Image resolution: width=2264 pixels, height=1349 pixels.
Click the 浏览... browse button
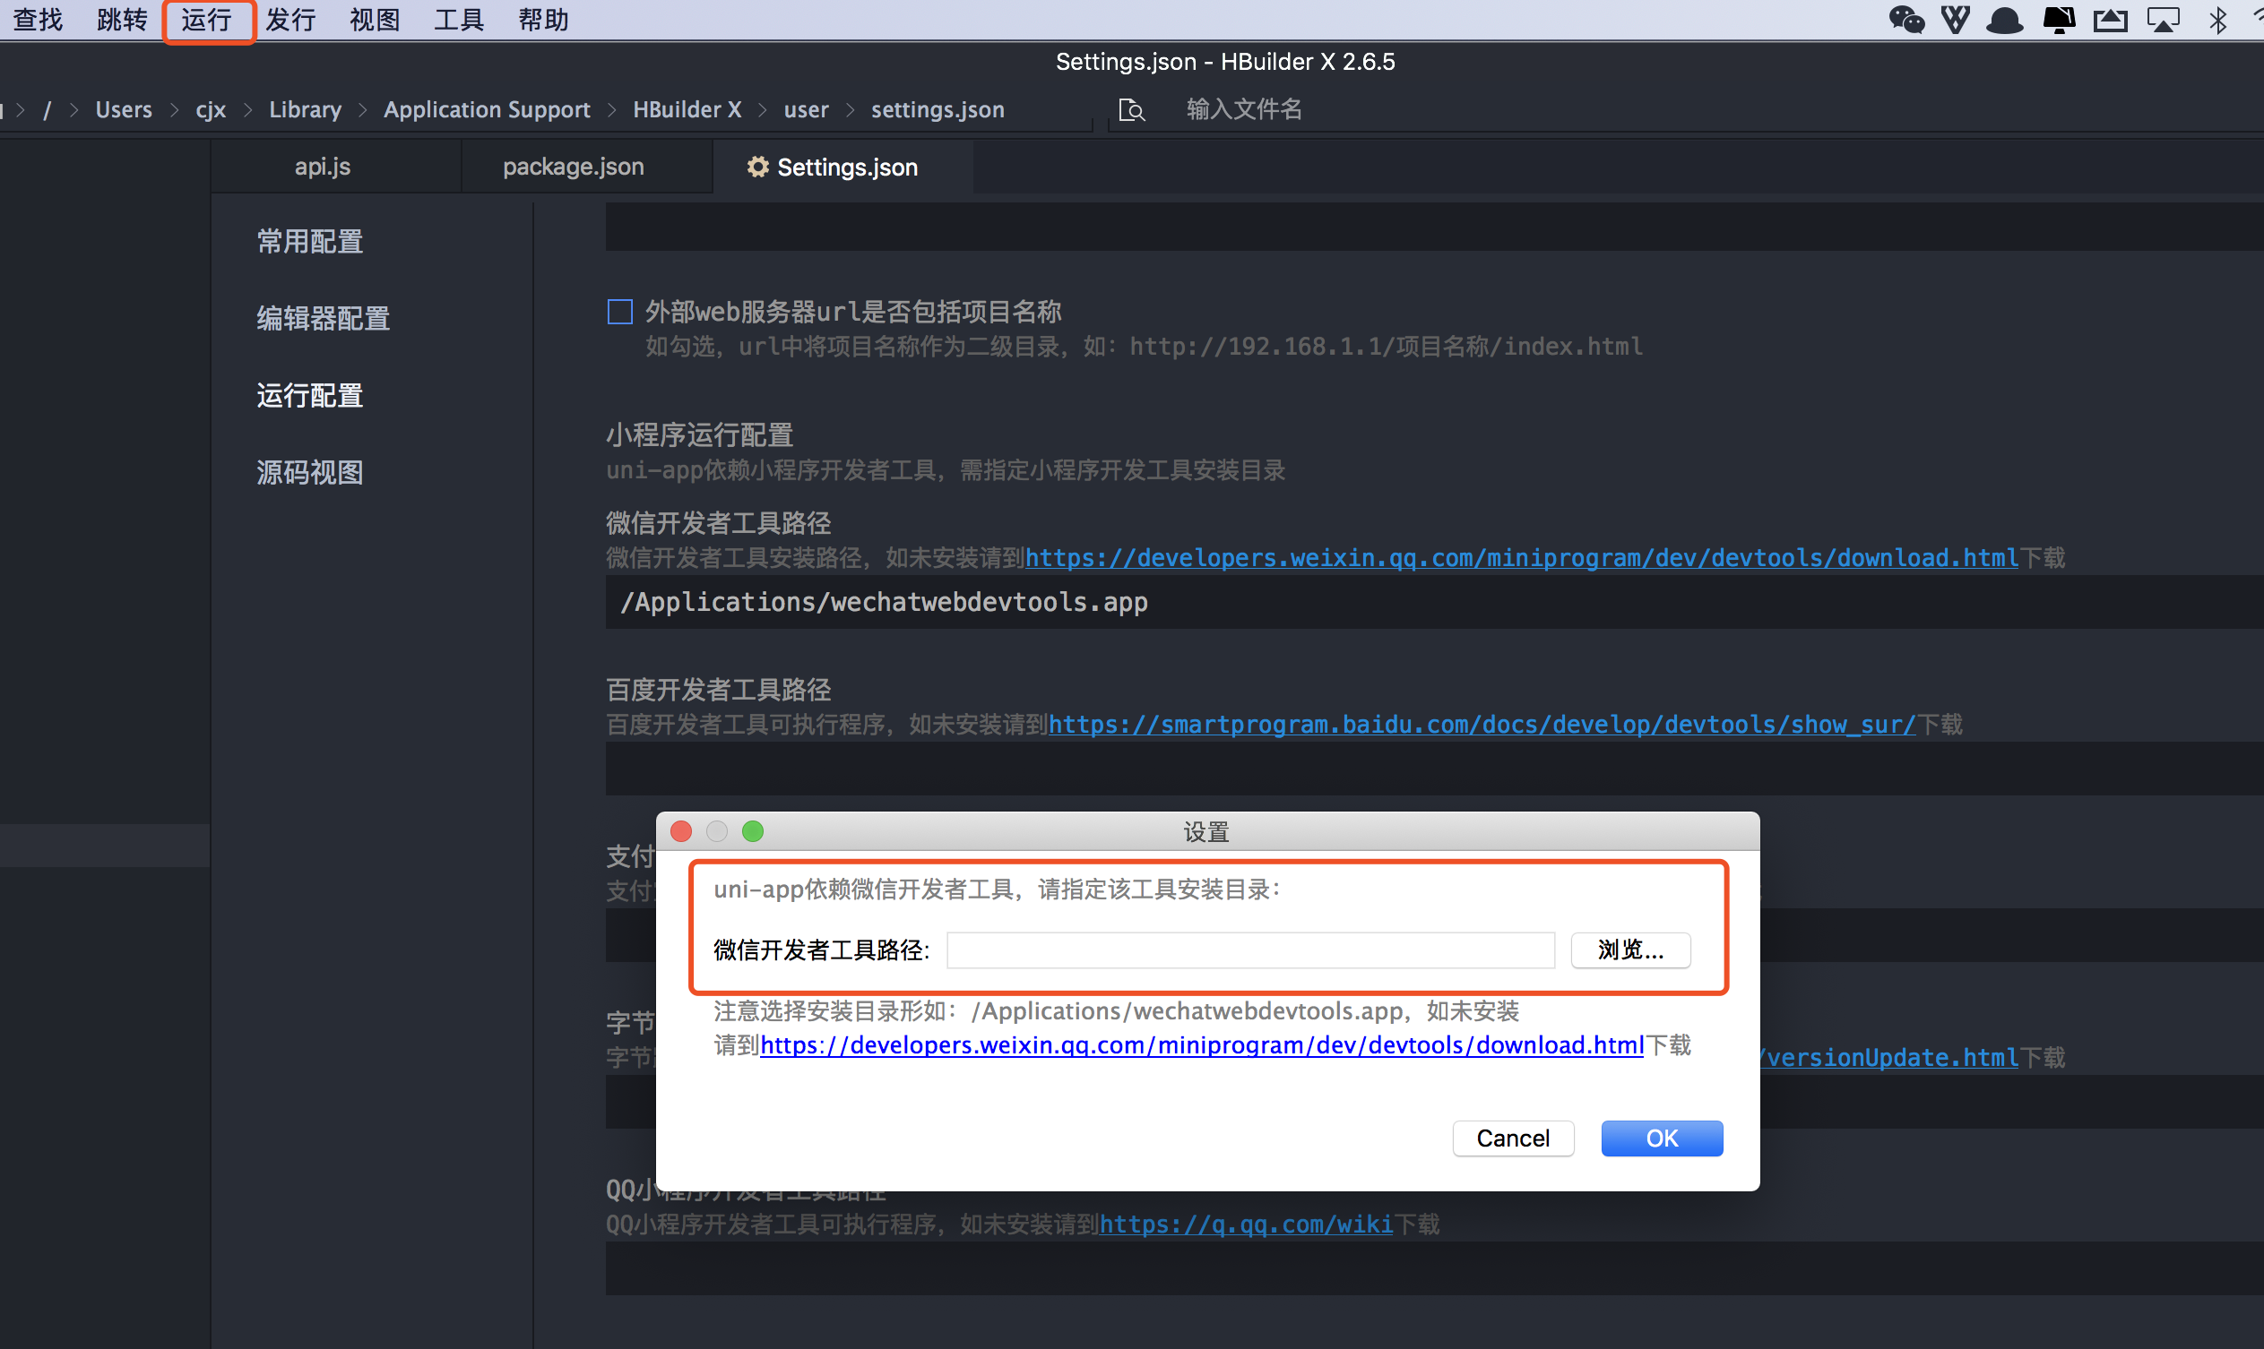point(1630,949)
